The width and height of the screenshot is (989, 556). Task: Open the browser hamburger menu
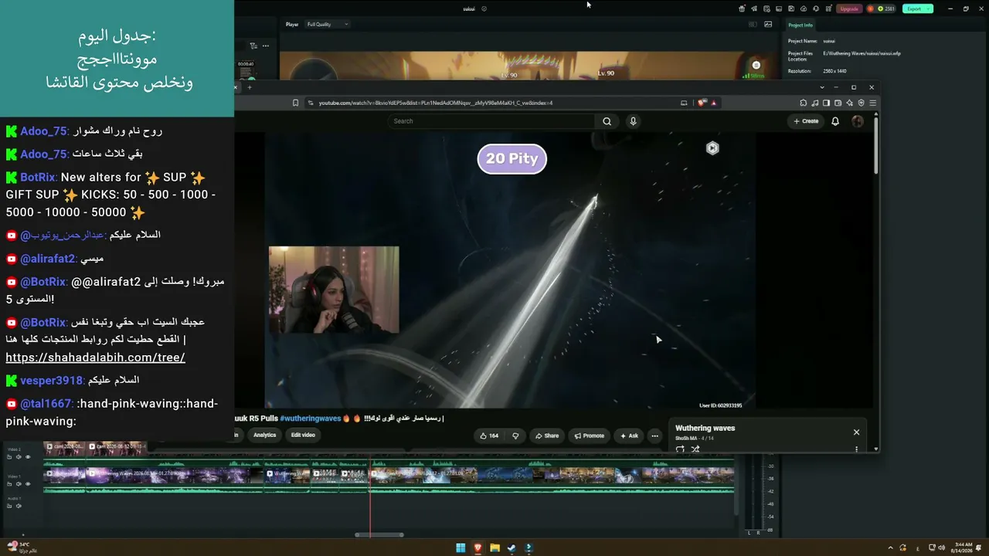click(872, 103)
